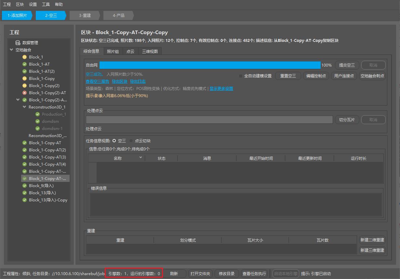Screen dimensions: 400x279
Task: Click the green check icon of Production_1
Action: coord(37,114)
